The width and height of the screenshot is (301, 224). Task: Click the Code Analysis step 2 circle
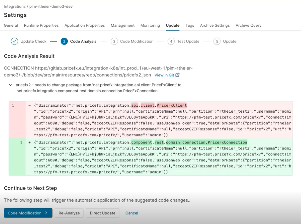pos(64,41)
